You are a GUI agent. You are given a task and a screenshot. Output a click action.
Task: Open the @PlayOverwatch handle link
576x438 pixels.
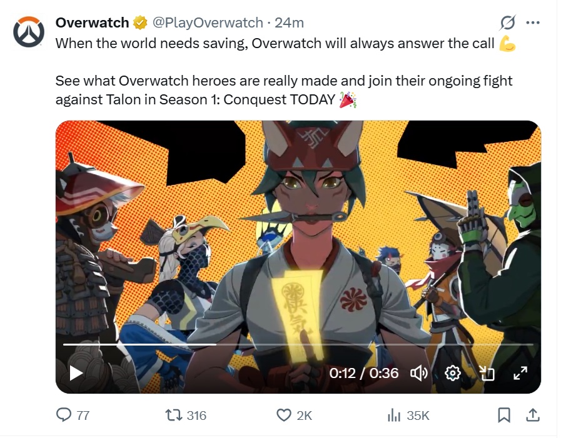tap(208, 22)
